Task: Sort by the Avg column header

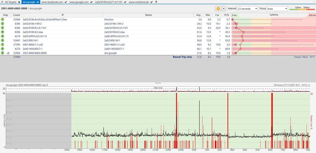Action: (198, 15)
